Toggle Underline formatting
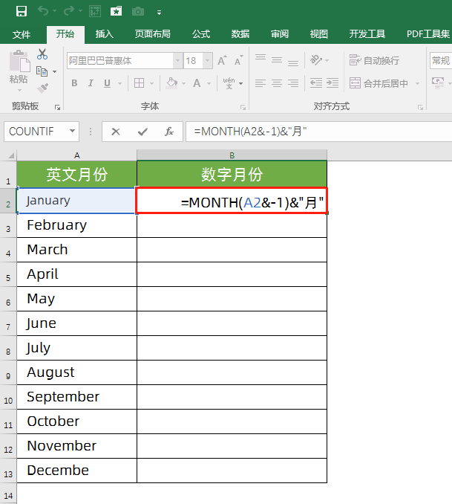This screenshot has height=504, width=452. point(107,83)
